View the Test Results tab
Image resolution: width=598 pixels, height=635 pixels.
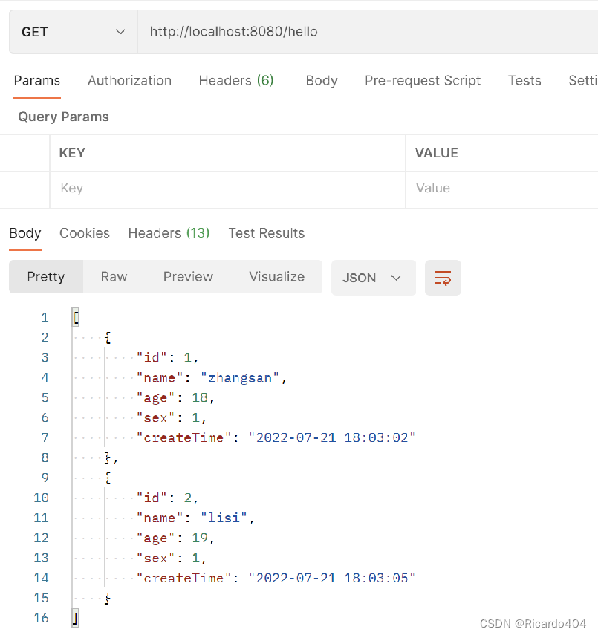(267, 233)
